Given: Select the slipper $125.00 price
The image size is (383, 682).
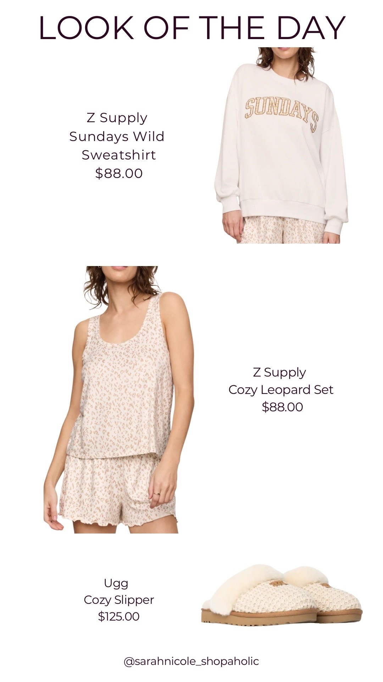Looking at the screenshot, I should (x=119, y=616).
